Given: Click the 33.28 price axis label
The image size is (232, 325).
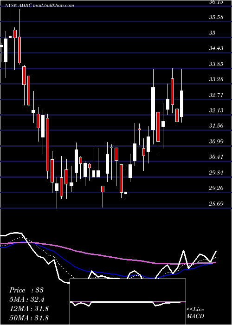Looking at the screenshot, I should point(216,79).
